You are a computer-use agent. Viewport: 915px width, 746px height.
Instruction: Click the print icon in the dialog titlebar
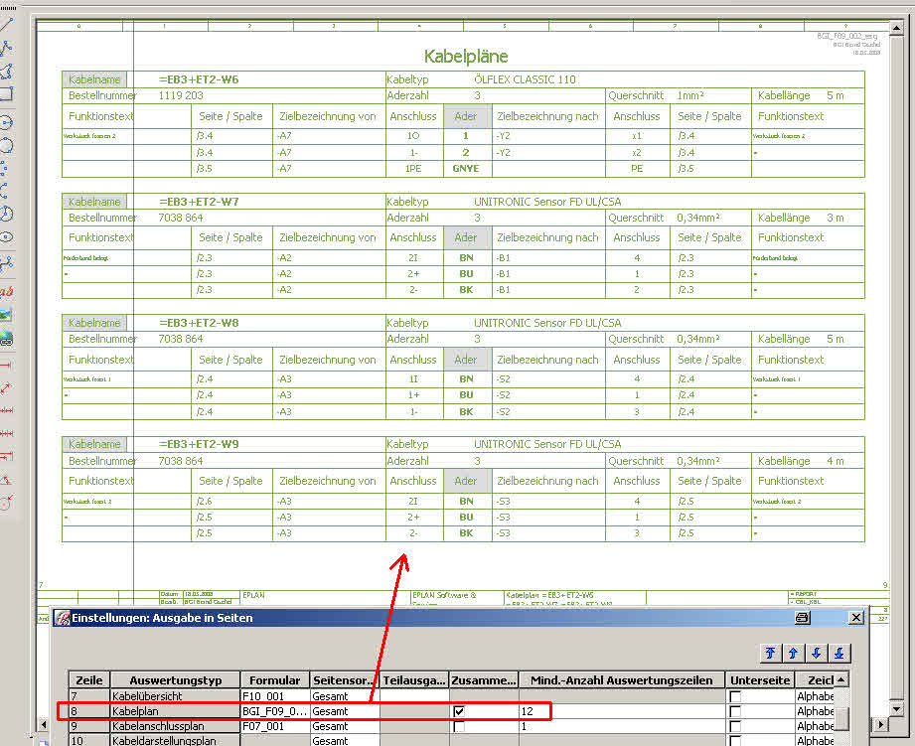click(x=802, y=617)
